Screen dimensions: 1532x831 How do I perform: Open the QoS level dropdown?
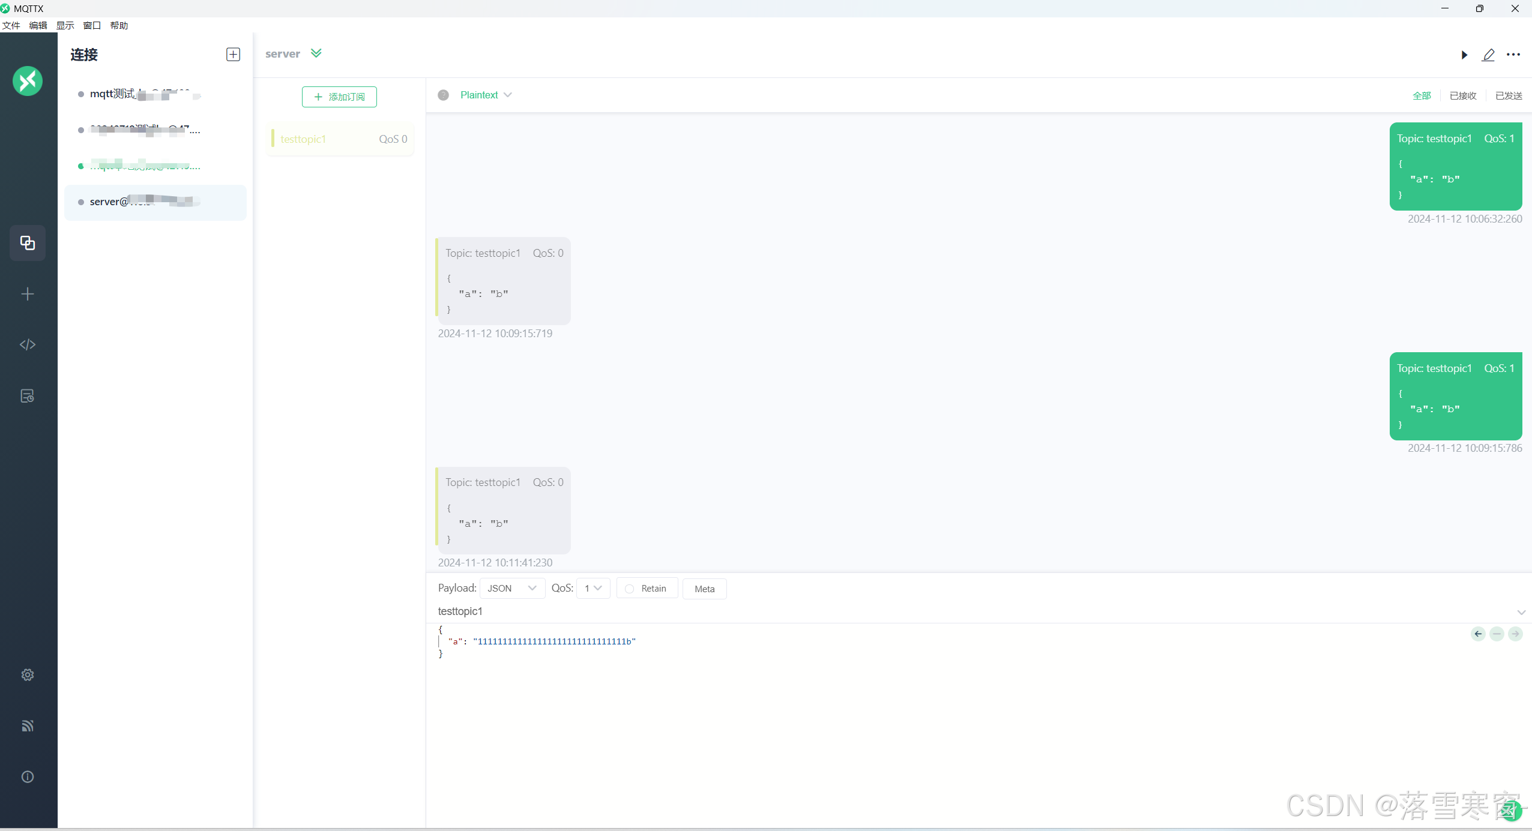593,588
